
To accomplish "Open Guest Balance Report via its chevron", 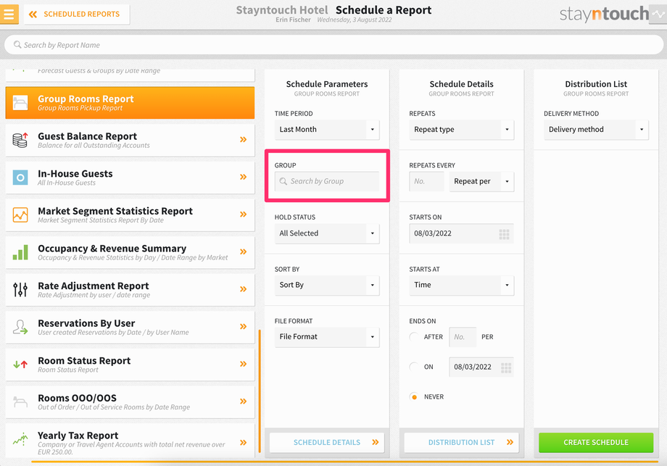I will [x=244, y=139].
